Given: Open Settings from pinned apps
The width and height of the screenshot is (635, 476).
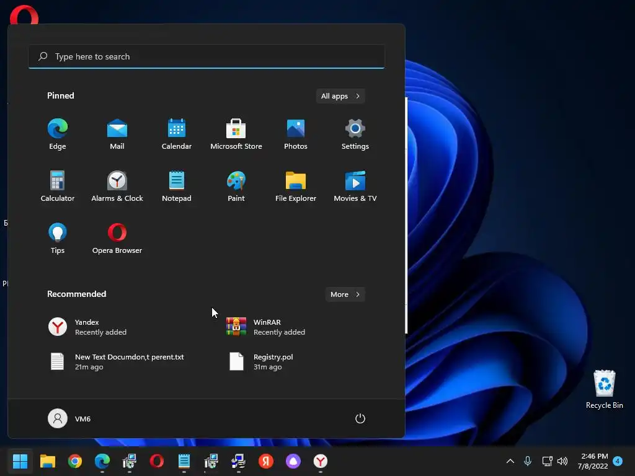Looking at the screenshot, I should (355, 134).
